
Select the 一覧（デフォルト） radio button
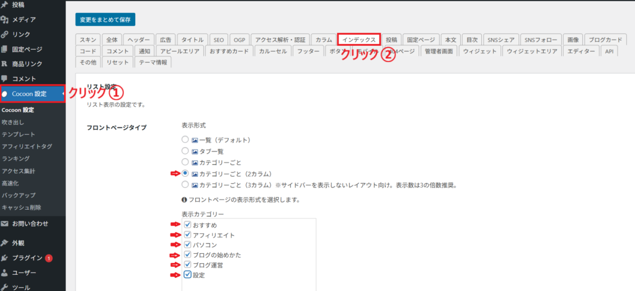pyautogui.click(x=185, y=140)
